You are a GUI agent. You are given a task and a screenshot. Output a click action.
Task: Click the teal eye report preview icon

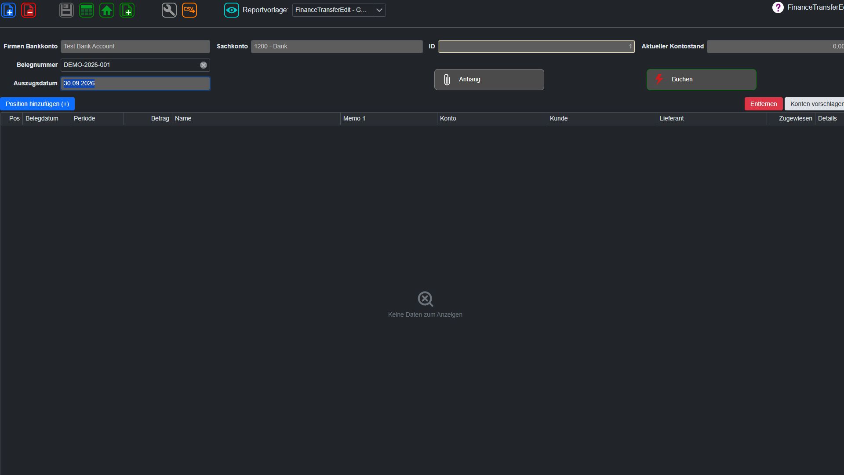[x=232, y=10]
